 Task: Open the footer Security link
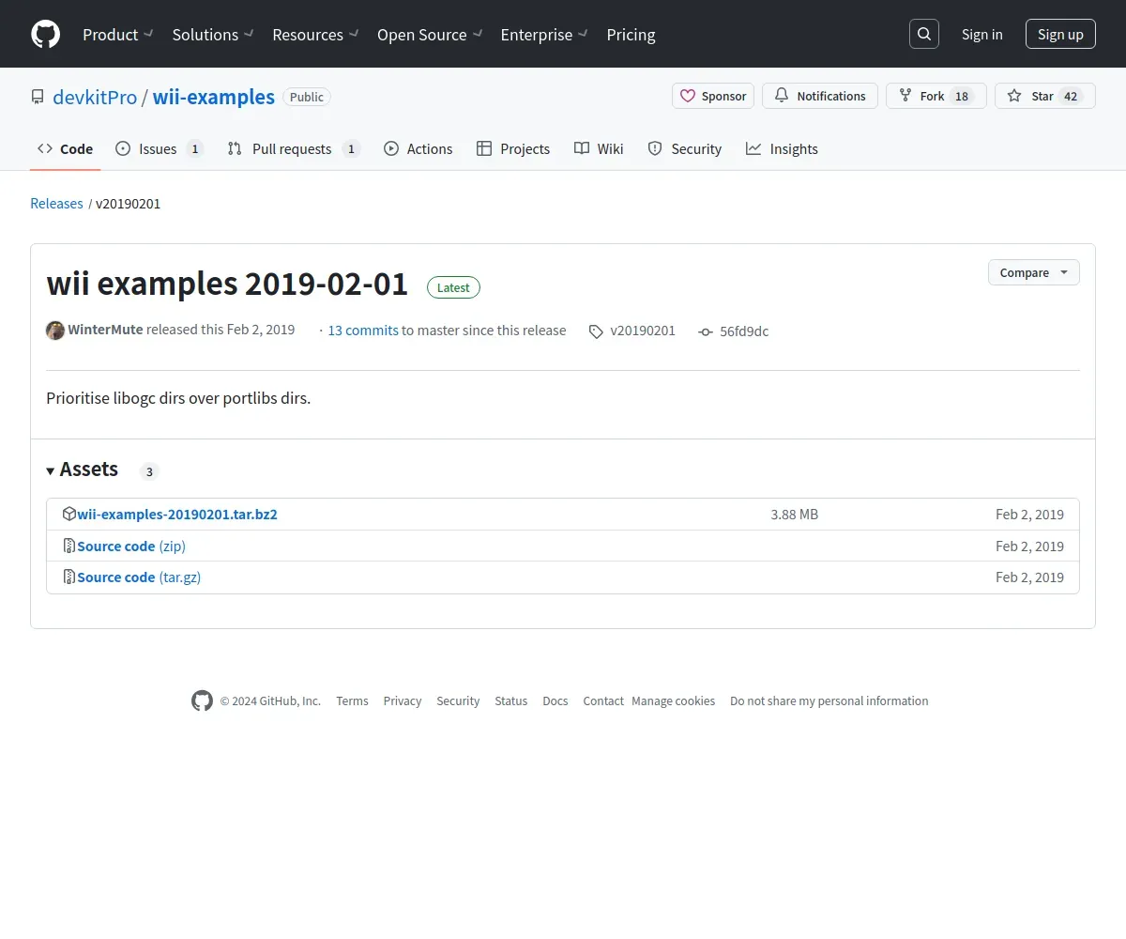pyautogui.click(x=458, y=700)
